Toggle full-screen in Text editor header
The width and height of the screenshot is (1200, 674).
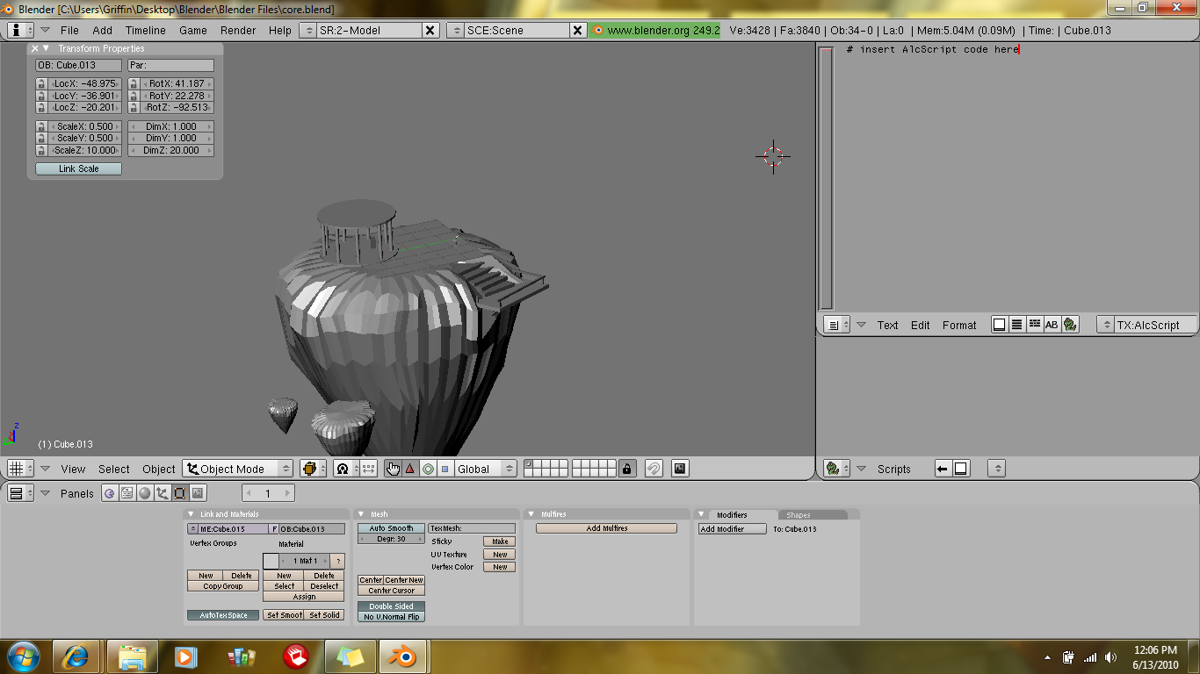click(999, 325)
